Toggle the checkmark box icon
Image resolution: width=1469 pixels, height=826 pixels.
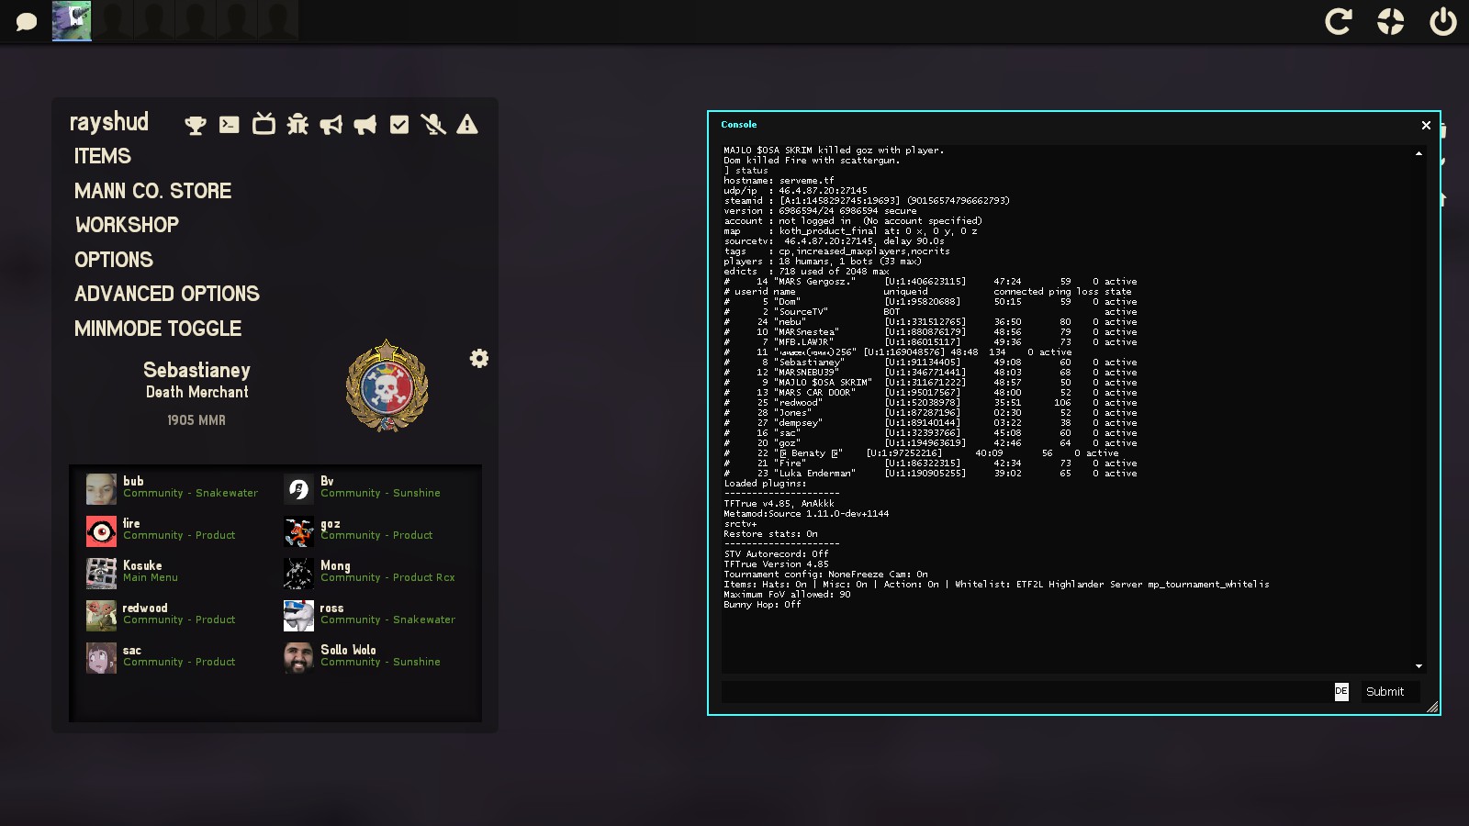399,125
